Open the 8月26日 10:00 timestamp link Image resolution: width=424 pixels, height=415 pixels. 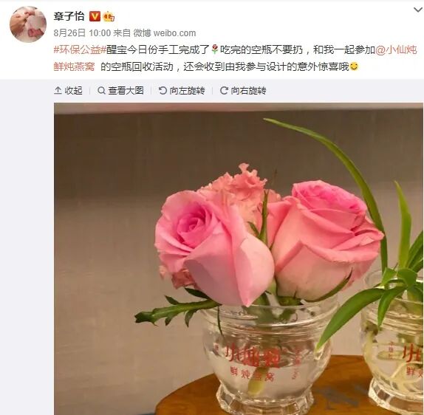82,33
